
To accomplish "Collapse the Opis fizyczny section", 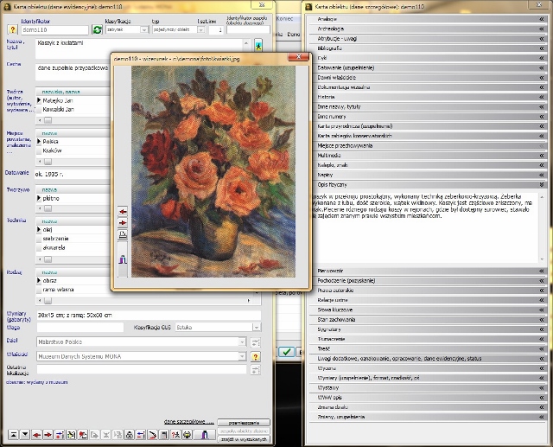I will click(x=429, y=184).
